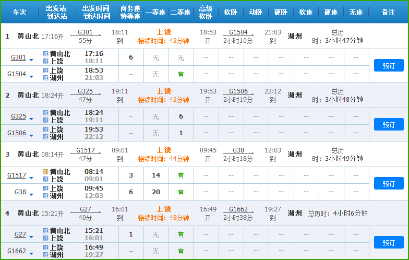Click the orange origin-station icon beside G1517 黄山北
This screenshot has width=409, height=260.
point(45,172)
